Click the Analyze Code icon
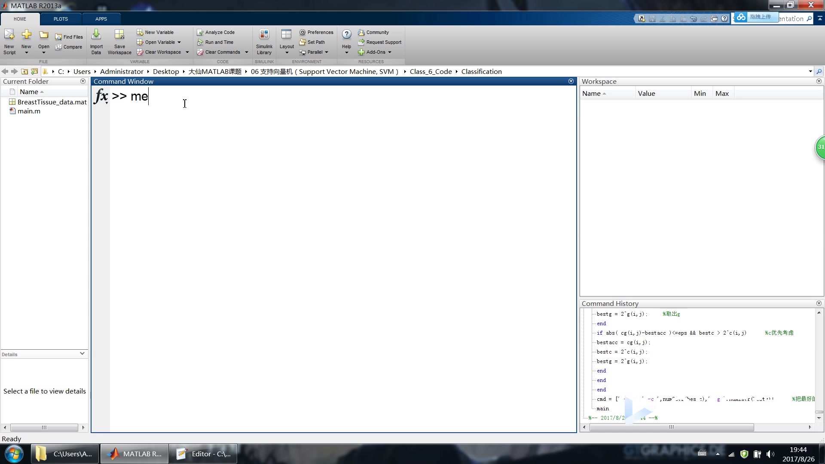The height and width of the screenshot is (464, 825). (200, 32)
